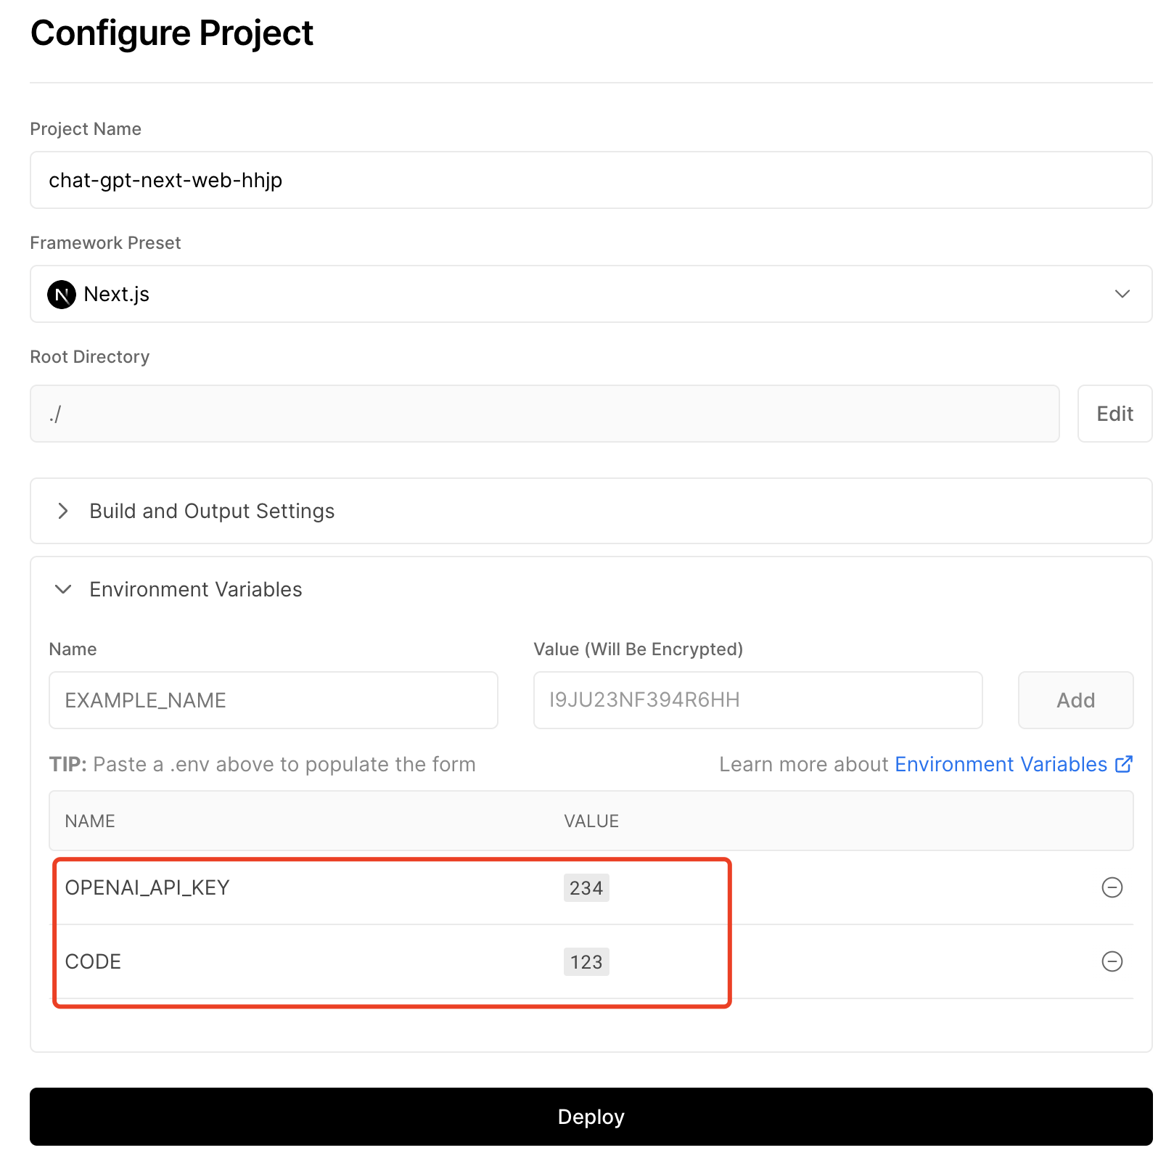The height and width of the screenshot is (1174, 1174).
Task: Open the Environment Variables documentation link
Action: pyautogui.click(x=1001, y=764)
